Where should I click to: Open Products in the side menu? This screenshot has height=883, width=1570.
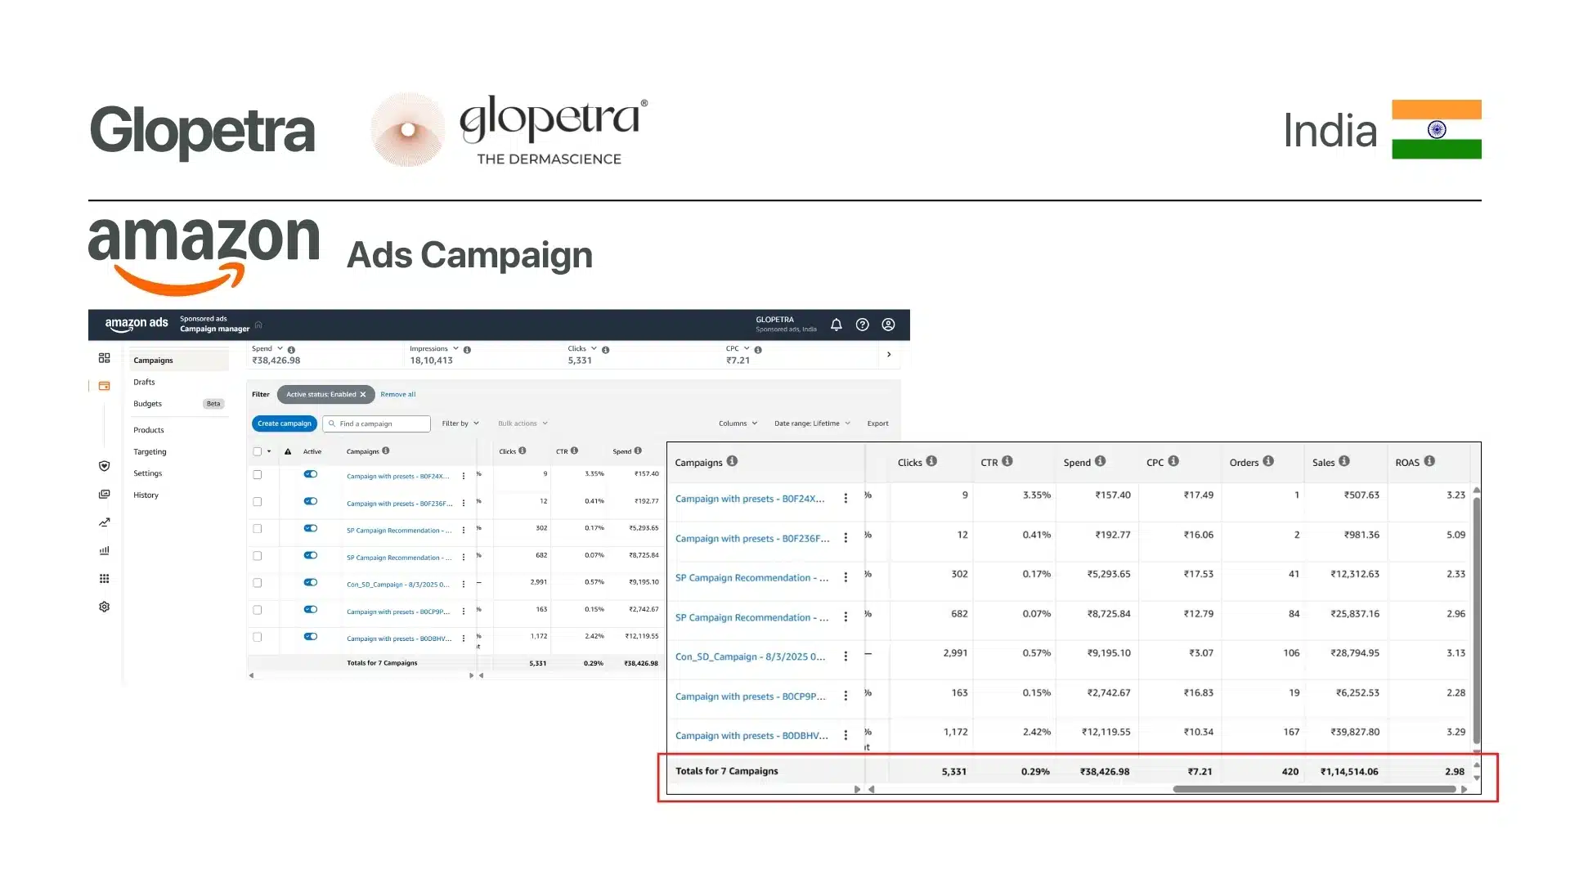(x=148, y=430)
